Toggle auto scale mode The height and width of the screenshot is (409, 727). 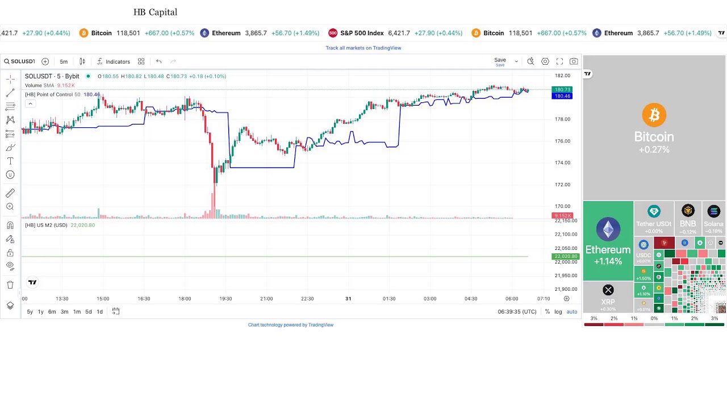572,312
